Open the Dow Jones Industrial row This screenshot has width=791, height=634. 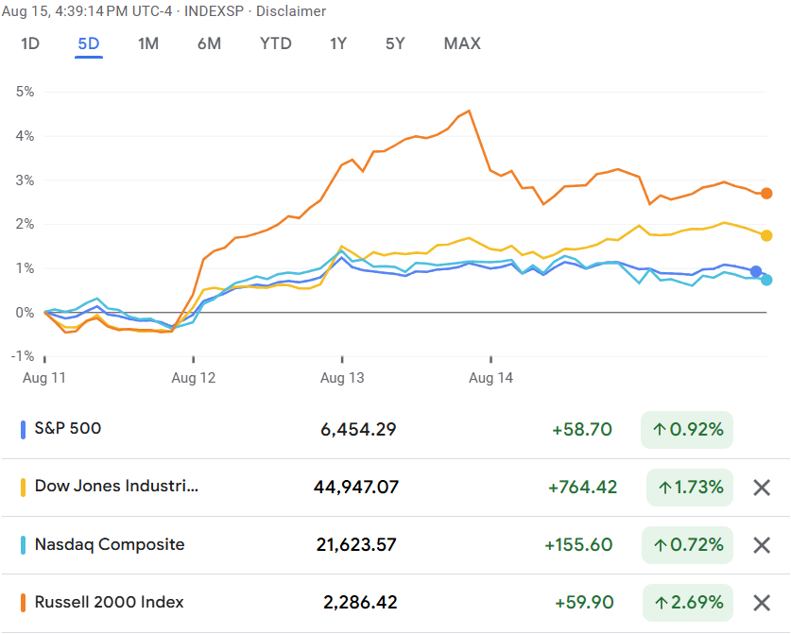pyautogui.click(x=395, y=488)
